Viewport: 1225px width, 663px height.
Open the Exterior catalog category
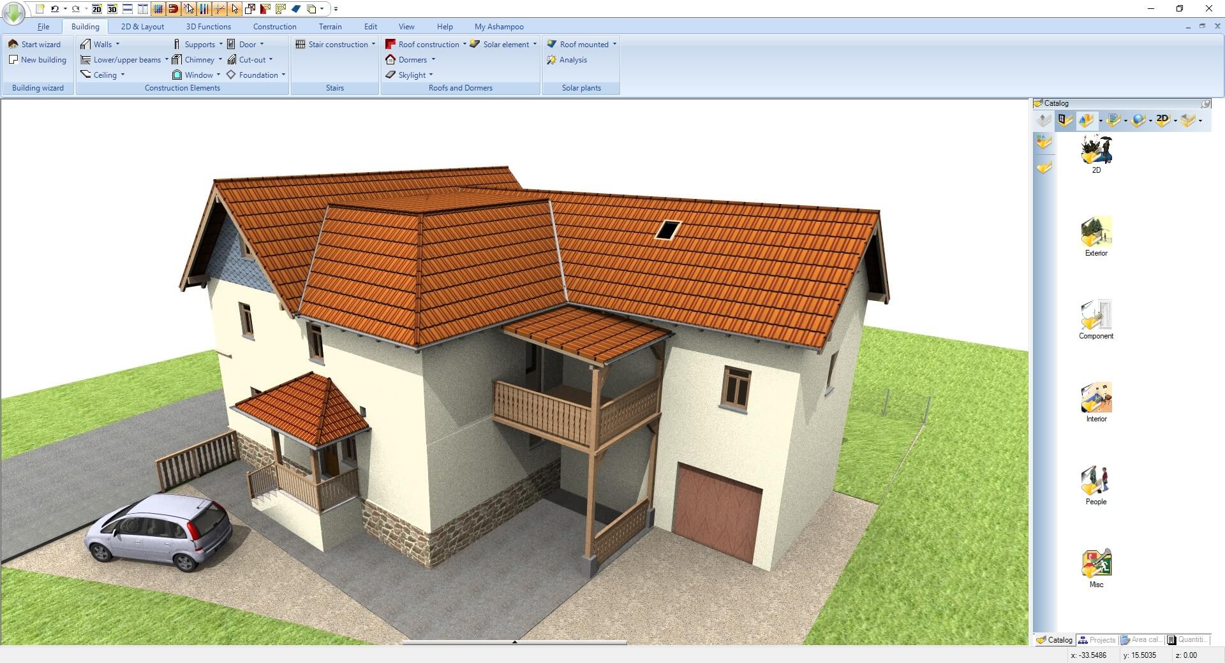coord(1095,237)
